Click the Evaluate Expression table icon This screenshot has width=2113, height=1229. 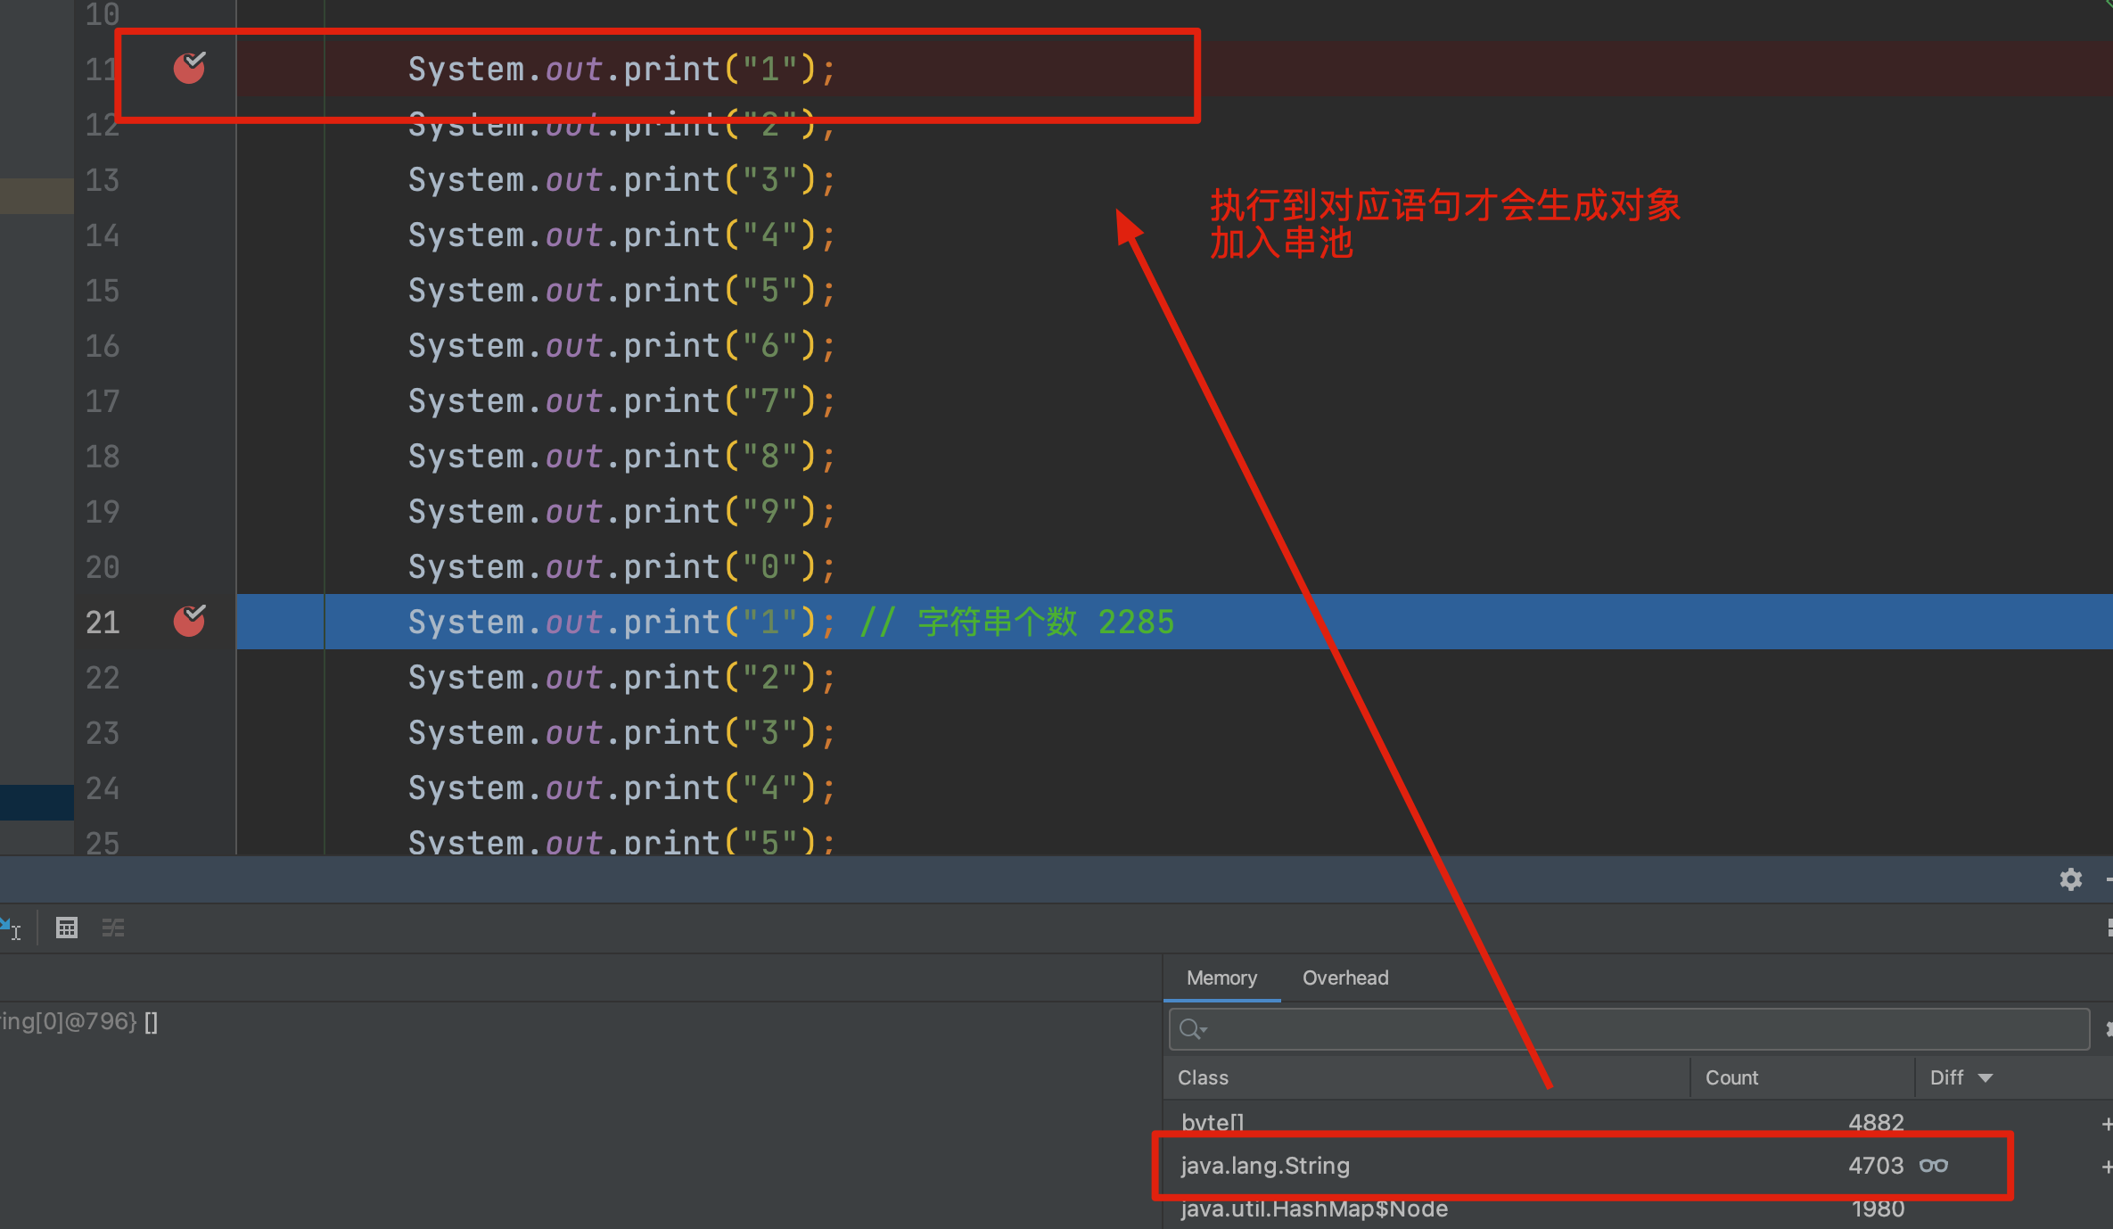coord(67,928)
